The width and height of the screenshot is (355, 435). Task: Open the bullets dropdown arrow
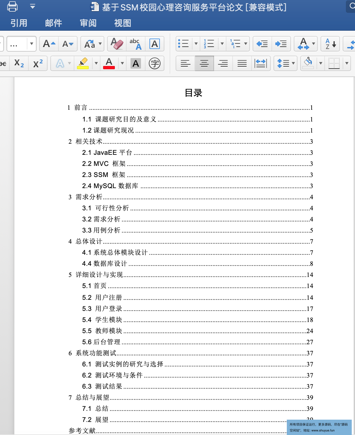(196, 44)
